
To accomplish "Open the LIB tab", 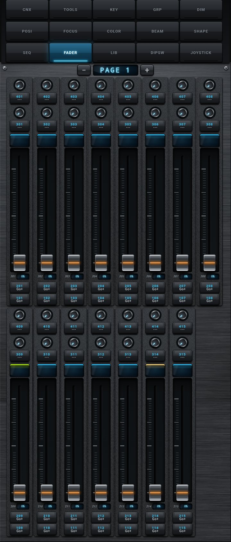I will pyautogui.click(x=114, y=53).
